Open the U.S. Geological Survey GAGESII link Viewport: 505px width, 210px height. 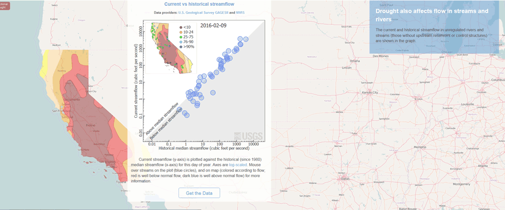(x=203, y=13)
